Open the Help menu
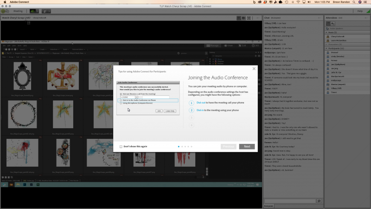Image resolution: width=371 pixels, height=209 pixels. coord(360,11)
